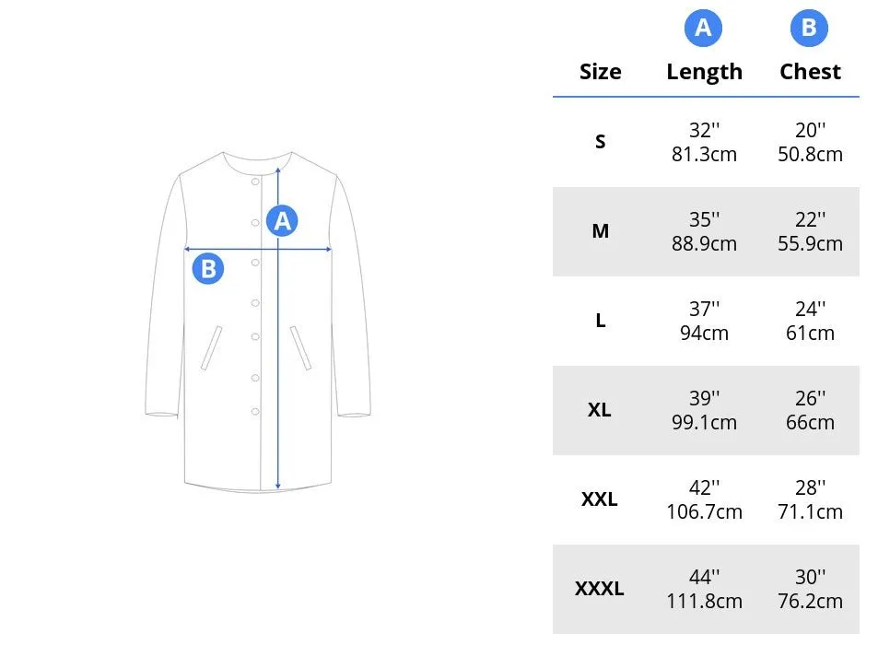878x645 pixels.
Task: Choose the L size row label
Action: tap(601, 321)
